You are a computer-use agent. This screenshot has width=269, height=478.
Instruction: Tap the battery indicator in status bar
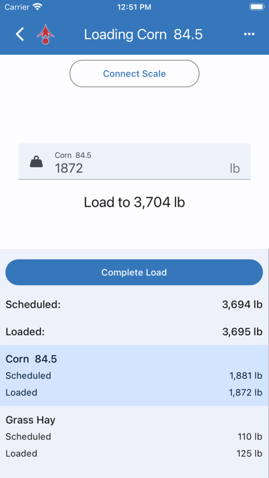(257, 7)
